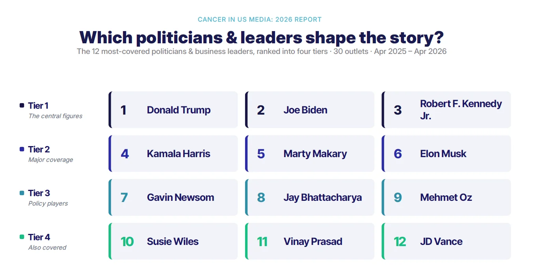Viewport: 534px width, 278px height.
Task: Select the Joe Biden card
Action: (310, 110)
